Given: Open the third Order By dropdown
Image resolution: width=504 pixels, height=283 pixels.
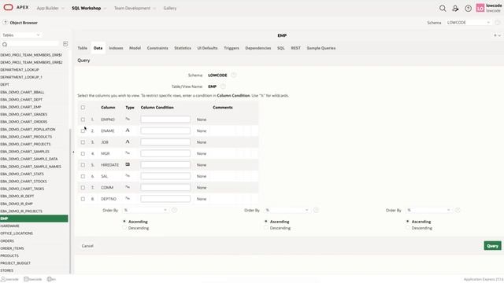Looking at the screenshot, I should point(428,210).
